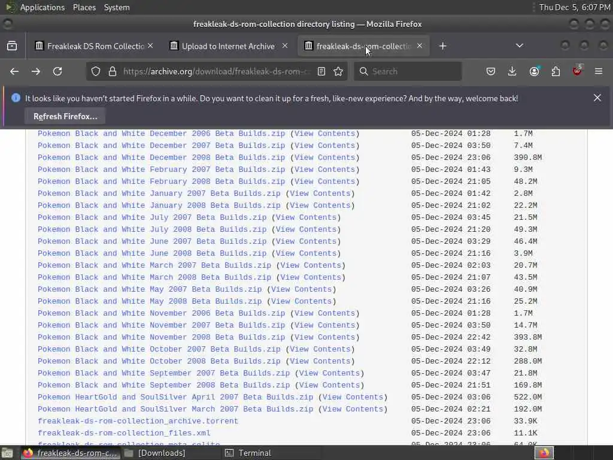Open Pokemon HeartGold and SoulSilver March 2007 zip
The image size is (613, 460).
tap(175, 409)
